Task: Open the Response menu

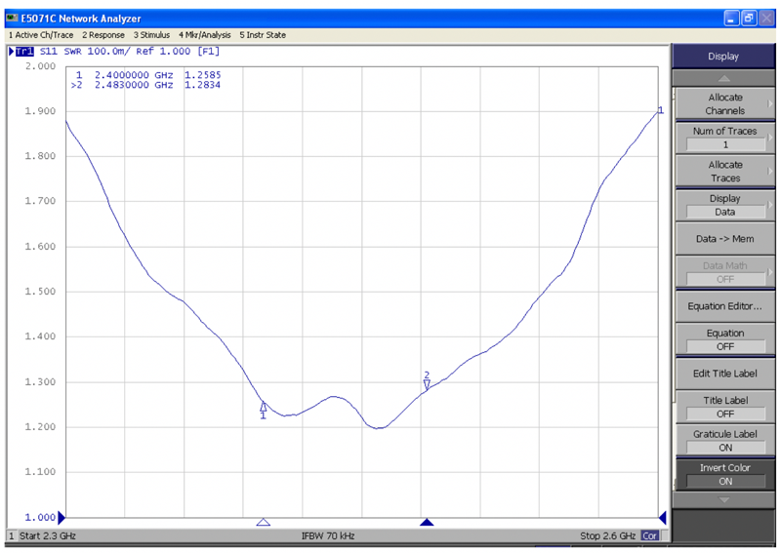Action: click(103, 35)
